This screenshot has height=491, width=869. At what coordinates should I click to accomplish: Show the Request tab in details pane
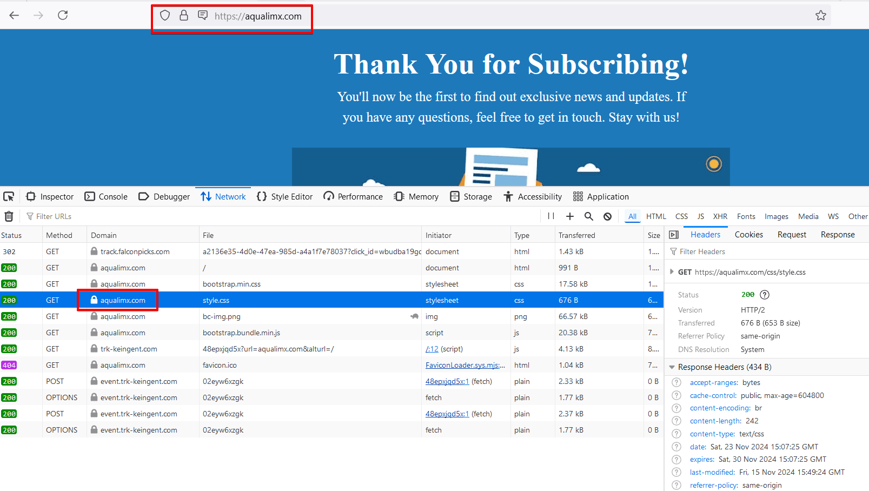(x=792, y=235)
